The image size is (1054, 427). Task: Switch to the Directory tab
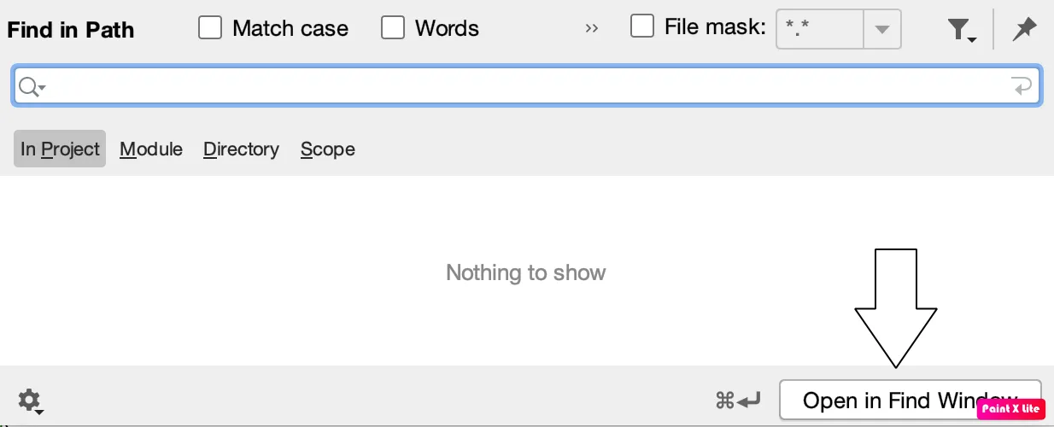click(x=241, y=149)
